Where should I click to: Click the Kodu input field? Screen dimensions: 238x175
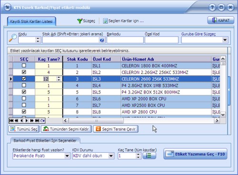pos(27,40)
